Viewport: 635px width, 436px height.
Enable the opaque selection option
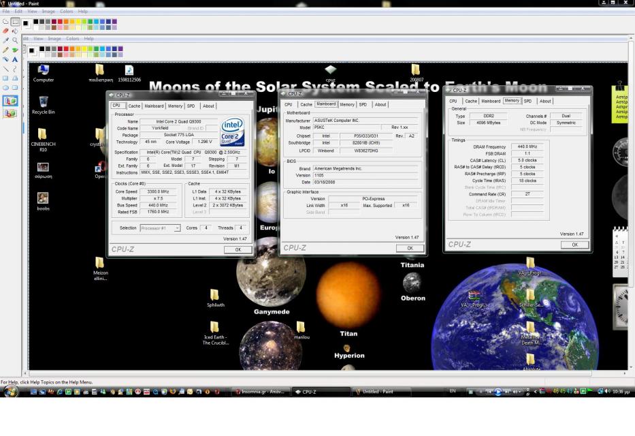(10, 101)
